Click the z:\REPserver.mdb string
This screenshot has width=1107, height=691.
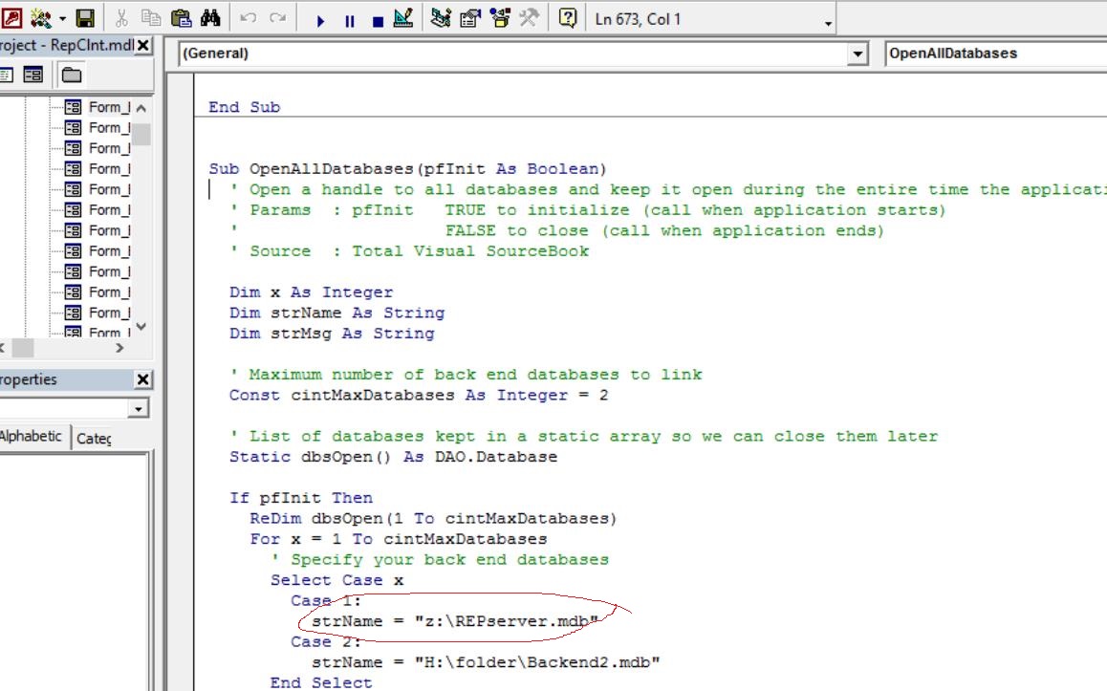tap(507, 622)
